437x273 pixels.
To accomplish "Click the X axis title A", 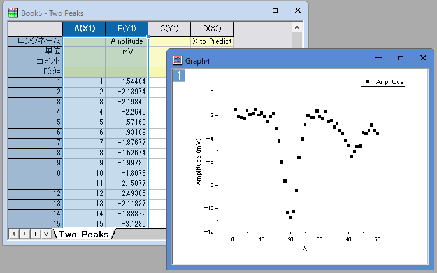I will (304, 249).
